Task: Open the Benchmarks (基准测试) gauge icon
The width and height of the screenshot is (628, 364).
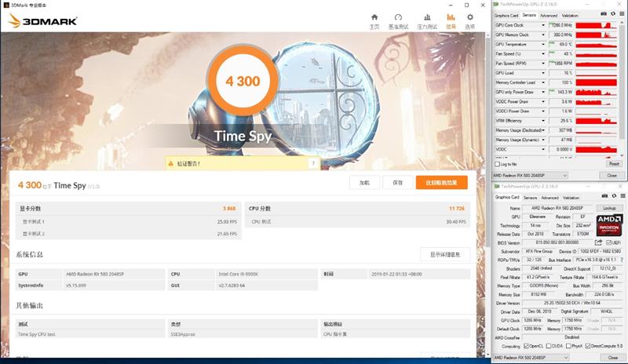Action: pos(398,17)
